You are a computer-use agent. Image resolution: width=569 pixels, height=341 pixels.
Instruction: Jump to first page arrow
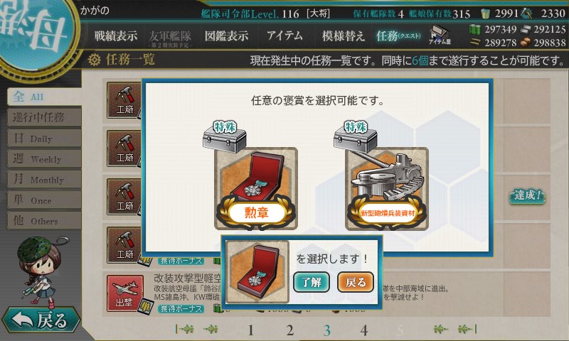pyautogui.click(x=185, y=329)
